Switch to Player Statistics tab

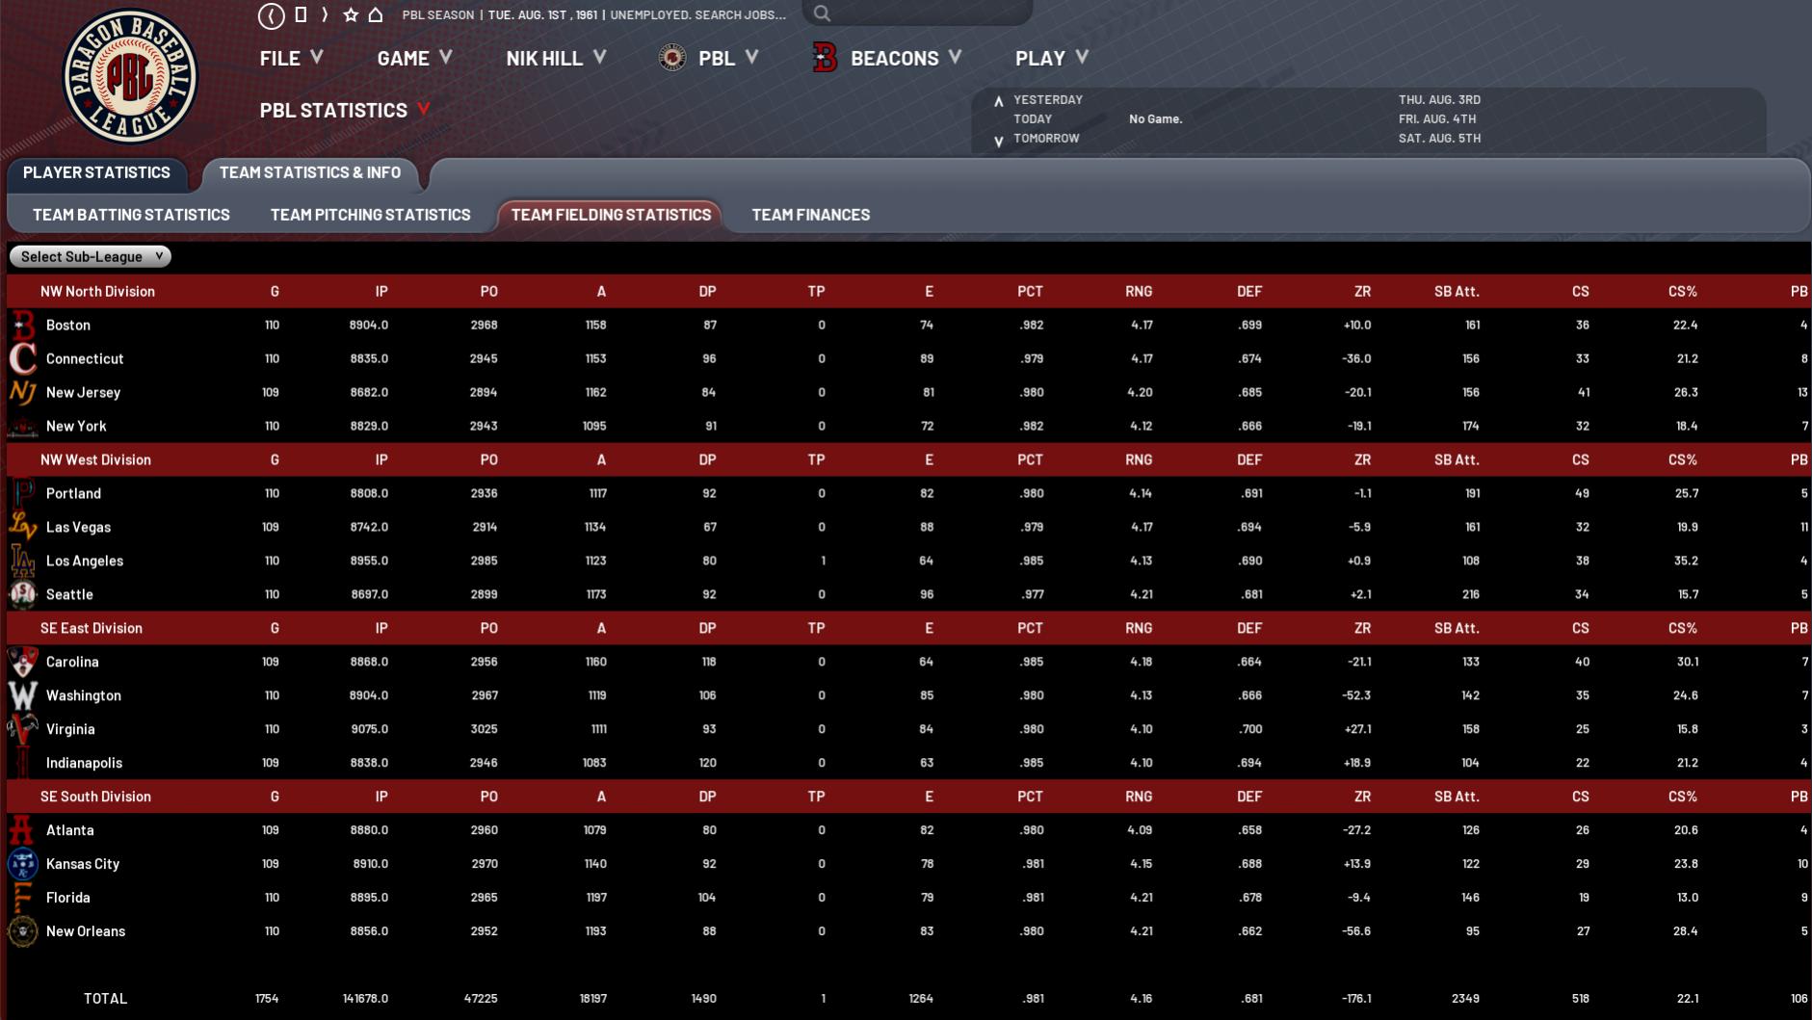click(96, 173)
